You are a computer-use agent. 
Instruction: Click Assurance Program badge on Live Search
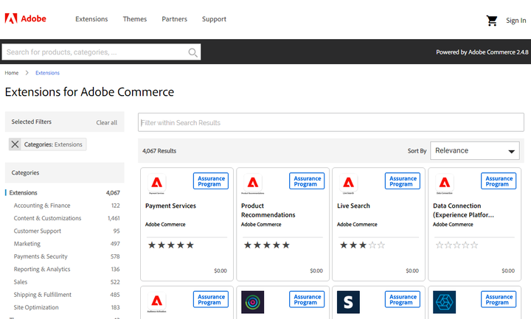pos(403,181)
